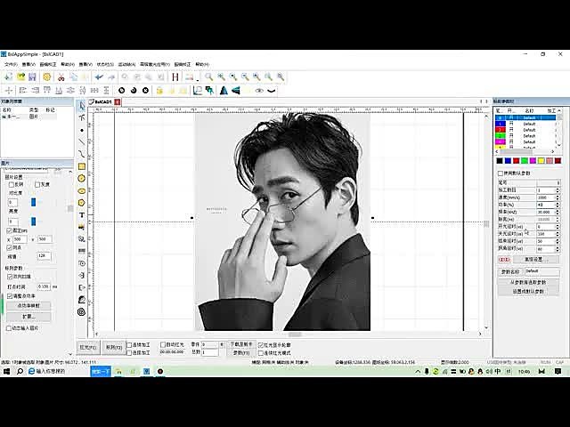Select the rectangle drawing tool
This screenshot has height=427, width=570.
(82, 166)
